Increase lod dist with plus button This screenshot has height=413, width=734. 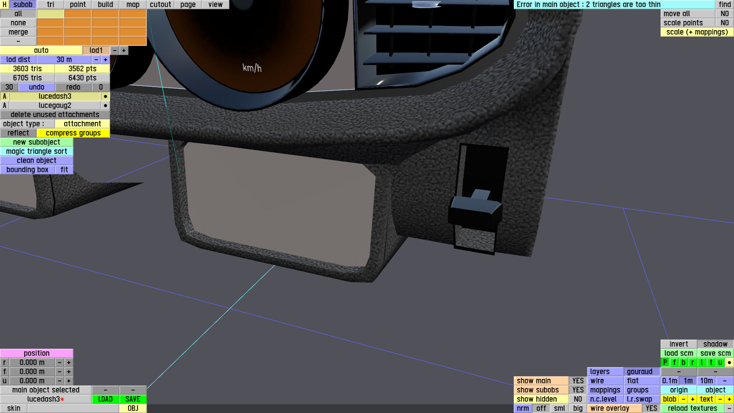tap(105, 60)
